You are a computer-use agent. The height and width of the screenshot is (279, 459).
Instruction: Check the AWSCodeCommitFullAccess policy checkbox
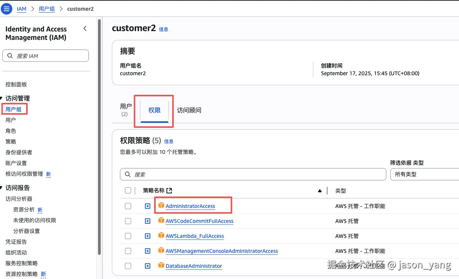(x=128, y=221)
